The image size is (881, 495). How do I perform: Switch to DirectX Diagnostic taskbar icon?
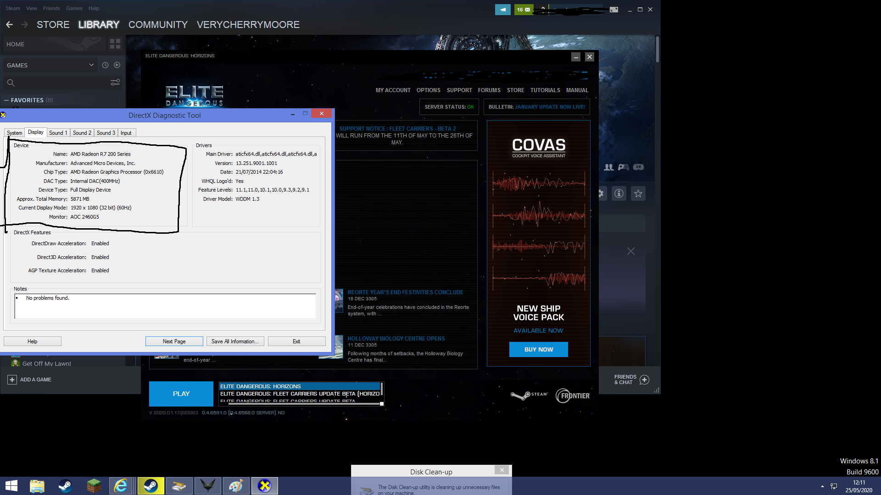pyautogui.click(x=264, y=486)
